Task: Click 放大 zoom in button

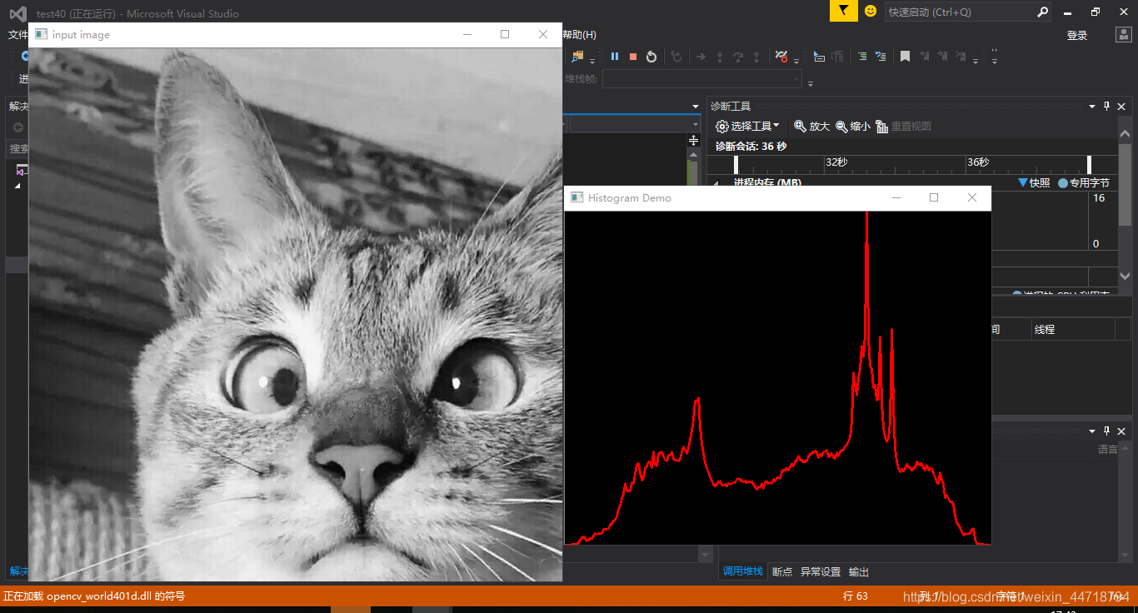Action: pos(812,127)
